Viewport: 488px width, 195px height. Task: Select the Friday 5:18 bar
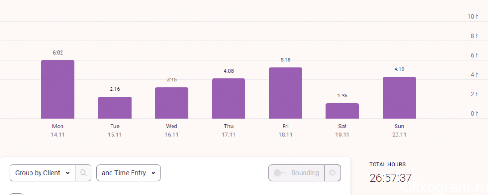tap(285, 93)
